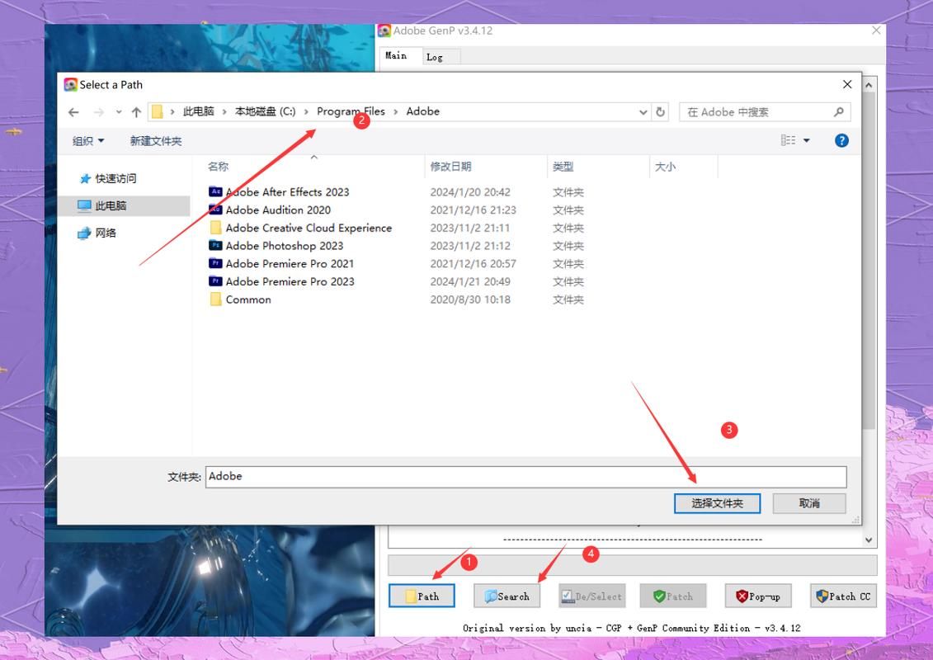Click the refresh icon beside address bar
Screen dimensions: 933x660
click(x=661, y=112)
